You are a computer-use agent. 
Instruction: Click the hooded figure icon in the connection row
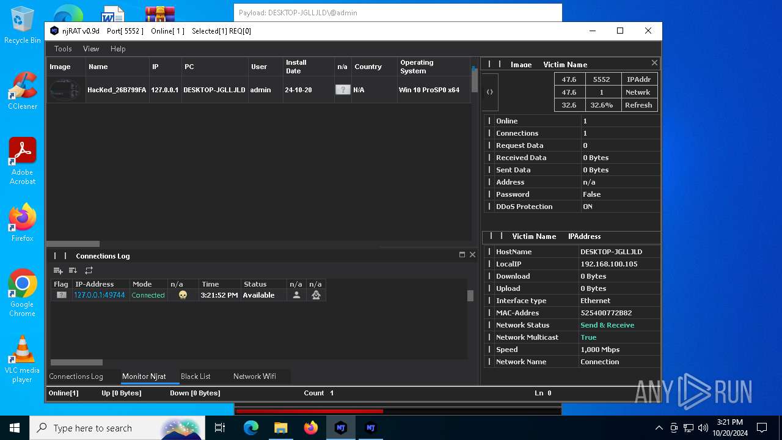click(x=316, y=295)
